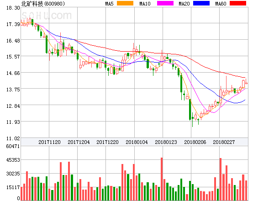This screenshot has height=201, width=274.
Task: Click the 20180206 date label
Action: pyautogui.click(x=195, y=142)
